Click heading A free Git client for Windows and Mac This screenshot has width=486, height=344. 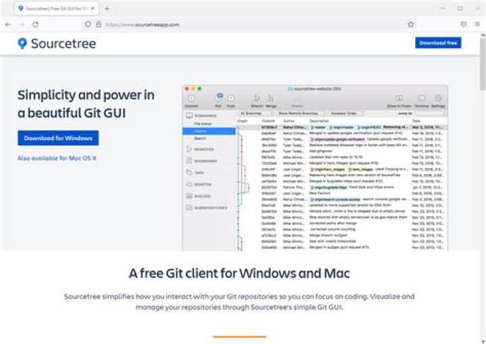[239, 273]
